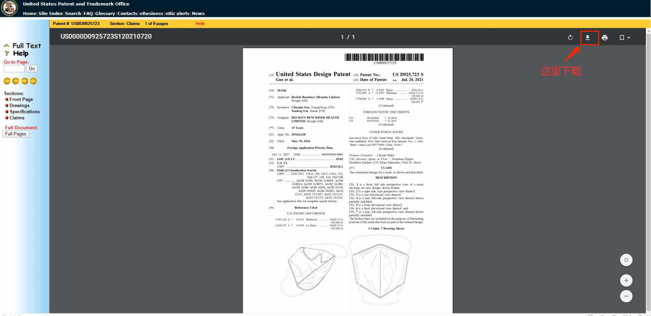The image size is (651, 316).
Task: Open the eBiz alerts link
Action: click(177, 13)
